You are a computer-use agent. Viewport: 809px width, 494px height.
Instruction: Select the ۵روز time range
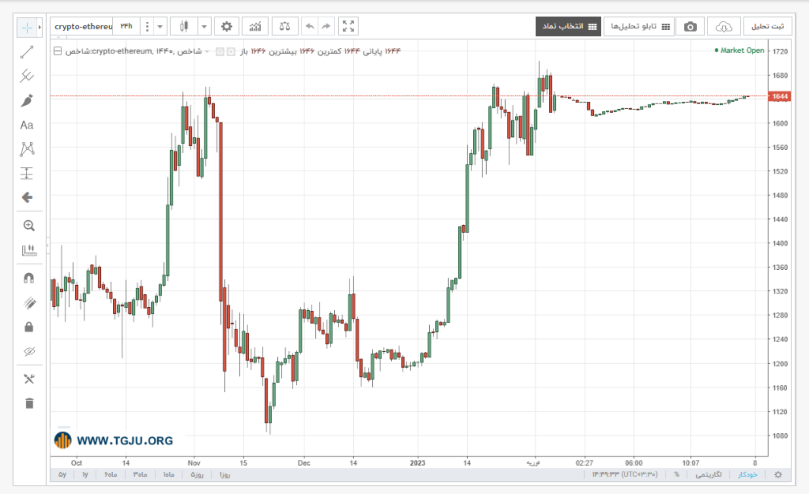(197, 475)
